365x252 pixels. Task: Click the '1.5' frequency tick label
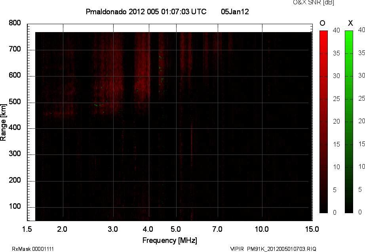tap(27, 229)
